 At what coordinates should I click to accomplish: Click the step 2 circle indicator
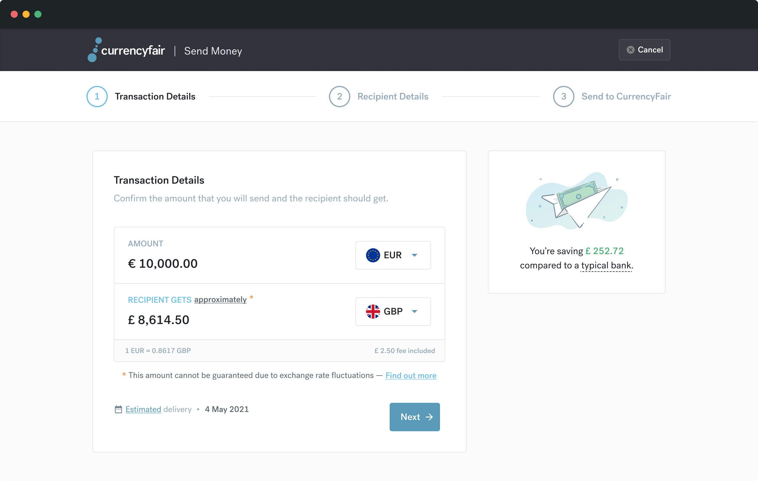339,96
